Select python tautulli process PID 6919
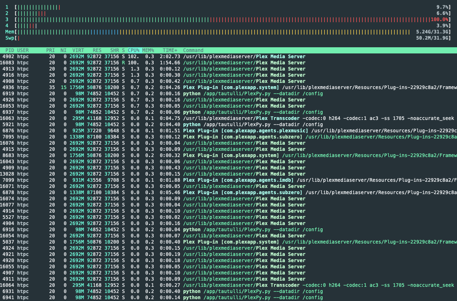Image resolution: width=457 pixels, height=301 pixels. coord(228,93)
